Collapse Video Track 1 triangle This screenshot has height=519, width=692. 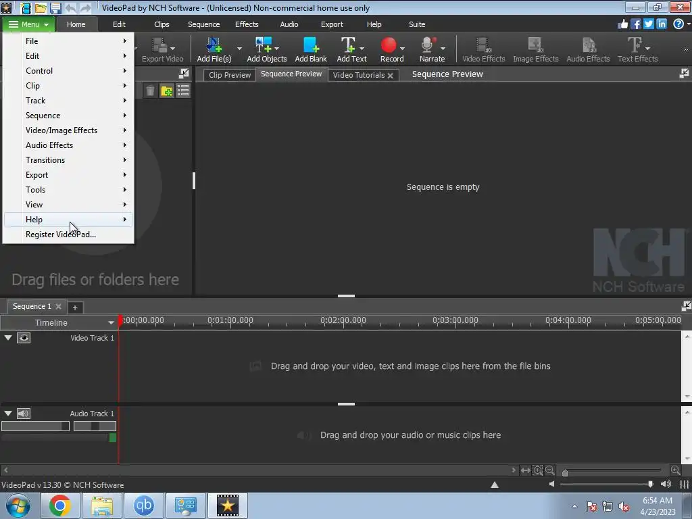pyautogui.click(x=8, y=338)
